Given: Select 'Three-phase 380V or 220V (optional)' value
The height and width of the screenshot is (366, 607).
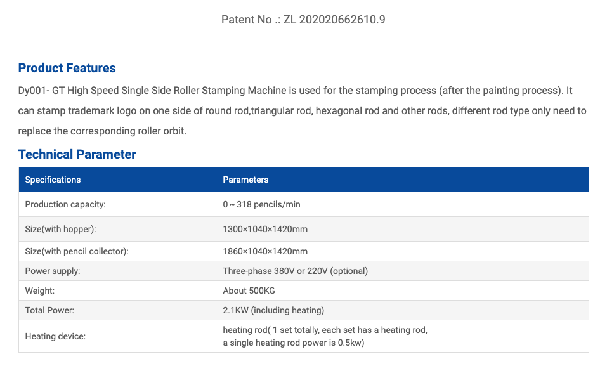Looking at the screenshot, I should click(296, 271).
